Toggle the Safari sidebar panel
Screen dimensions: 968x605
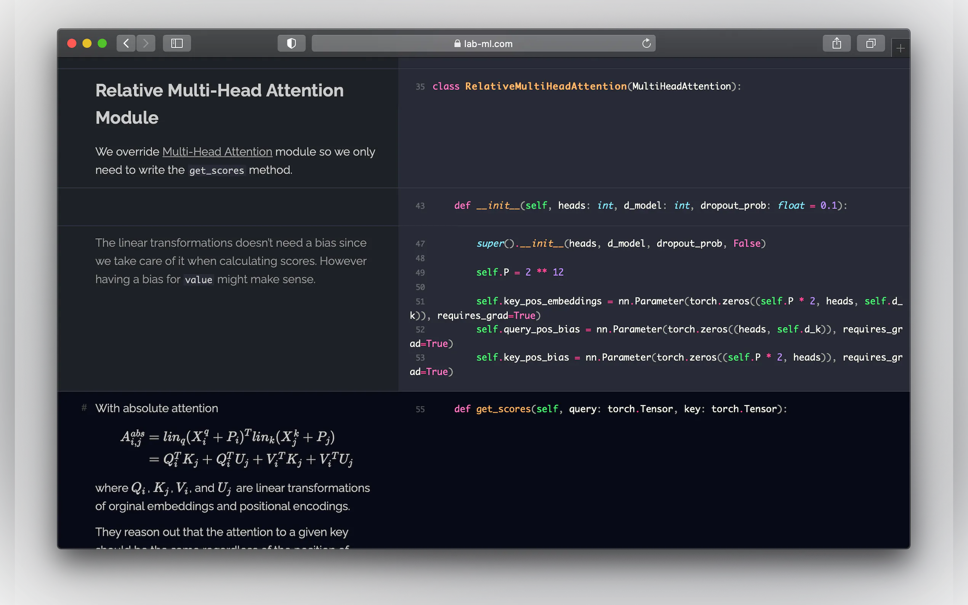point(177,43)
